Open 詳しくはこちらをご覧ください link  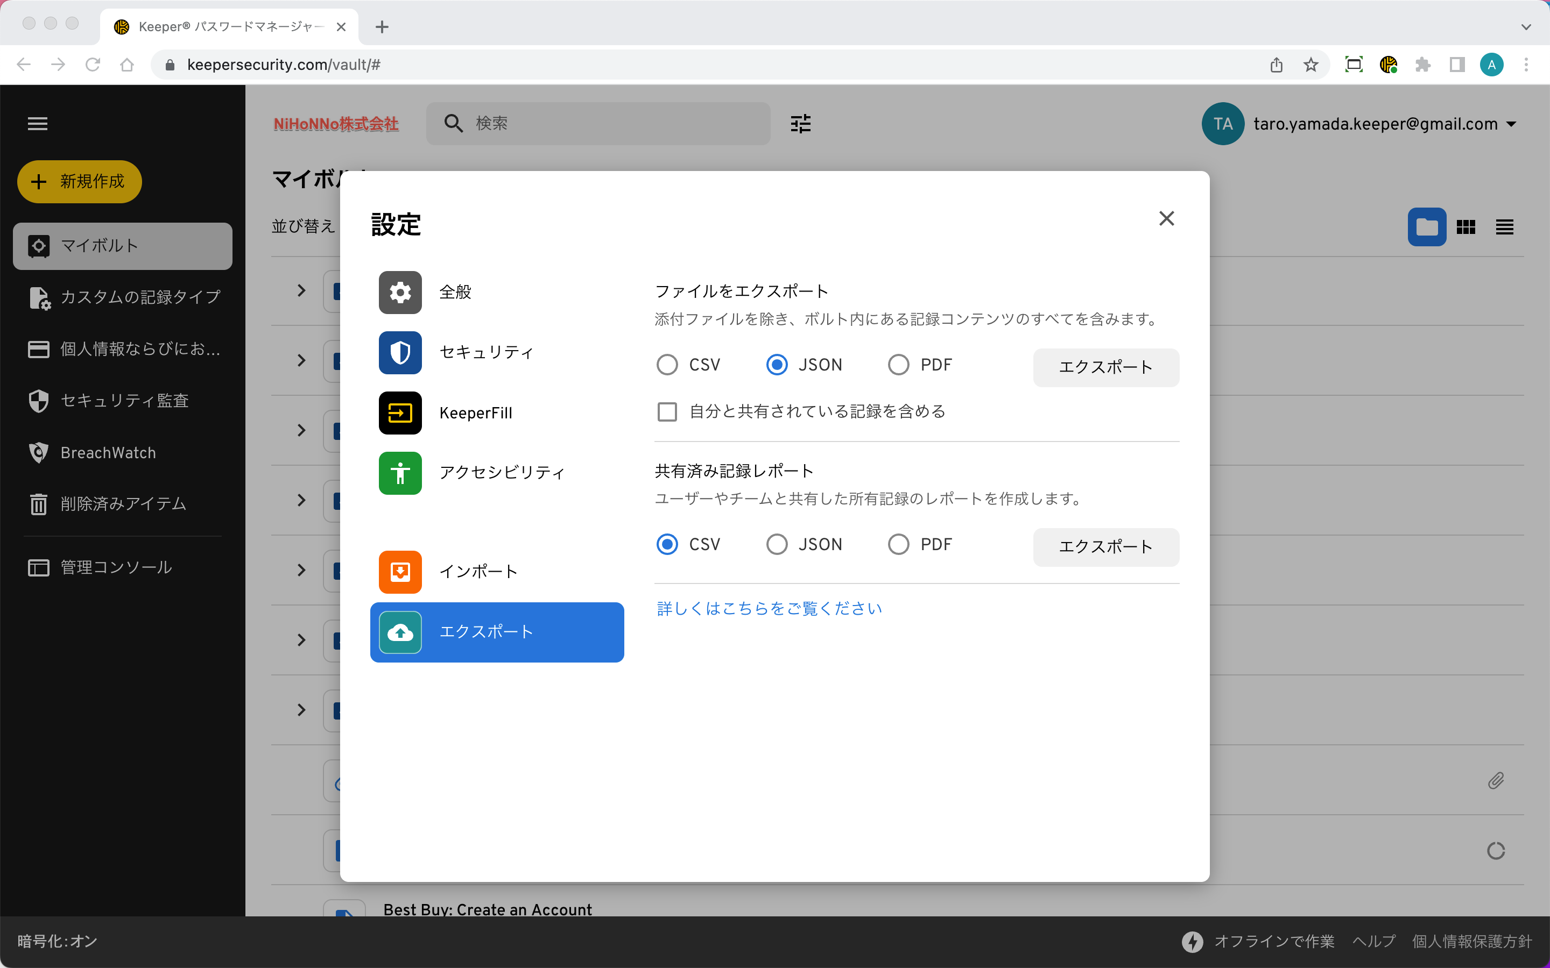click(x=769, y=608)
